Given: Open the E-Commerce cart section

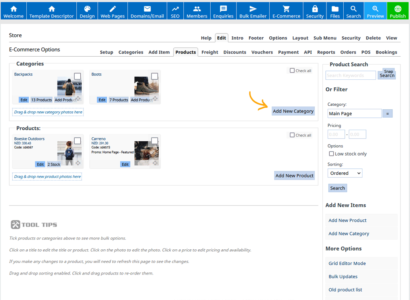Looking at the screenshot, I should (x=286, y=11).
